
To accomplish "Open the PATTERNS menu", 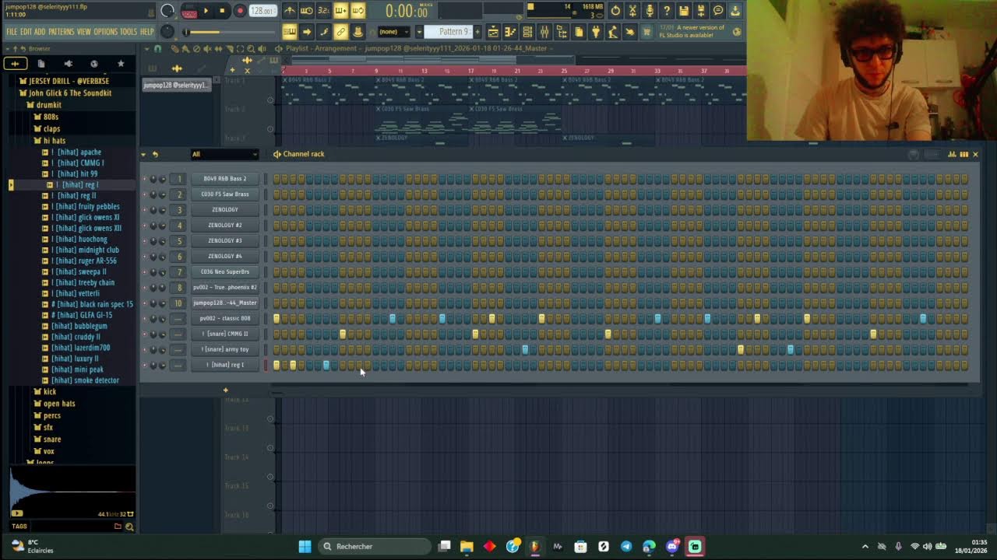I will [62, 32].
